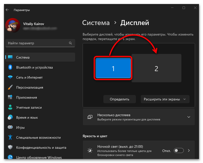The image size is (203, 163).
Task: Switch to Специальные возможности section
Action: (10, 137)
